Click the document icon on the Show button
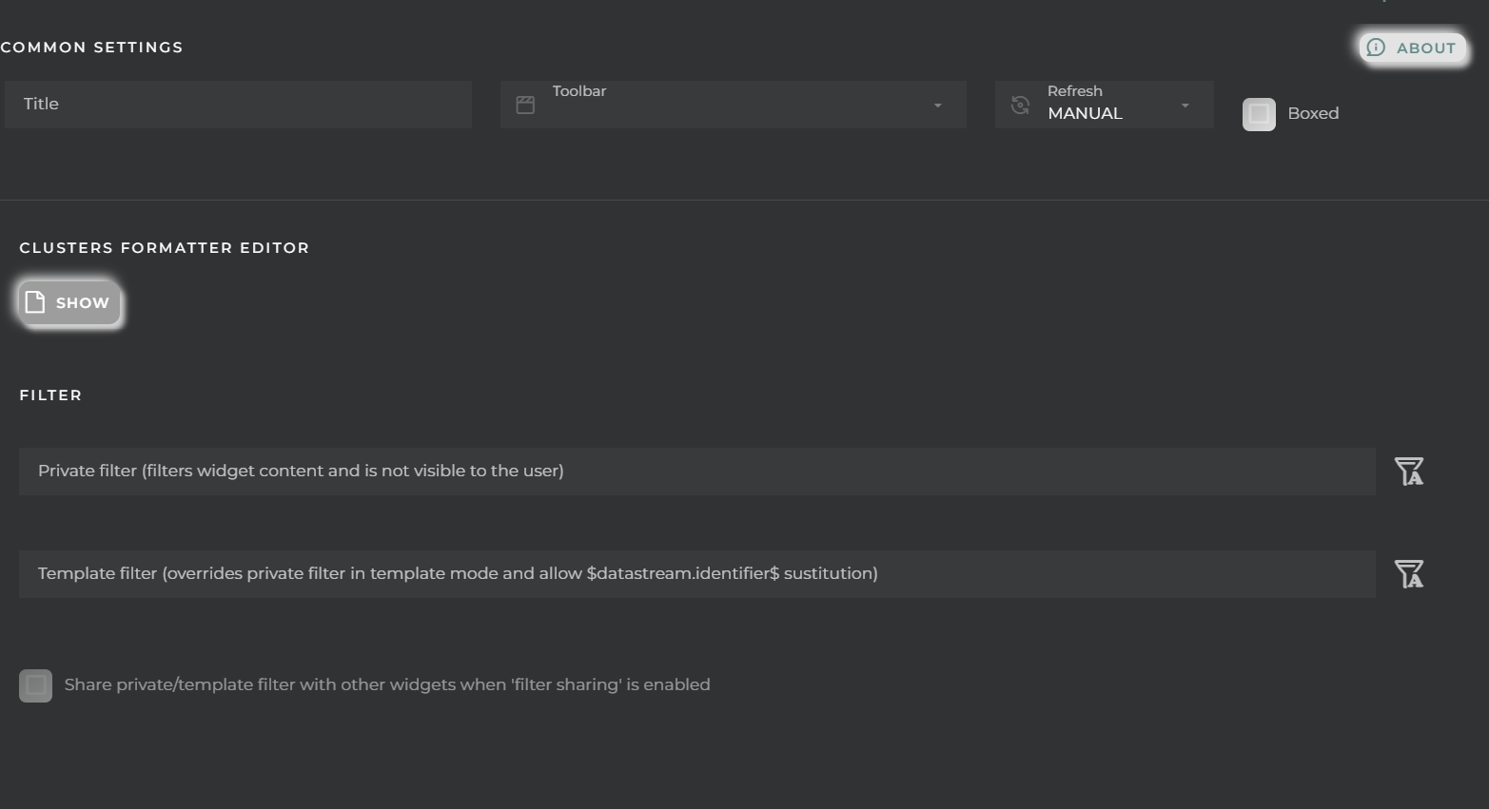 pos(35,302)
